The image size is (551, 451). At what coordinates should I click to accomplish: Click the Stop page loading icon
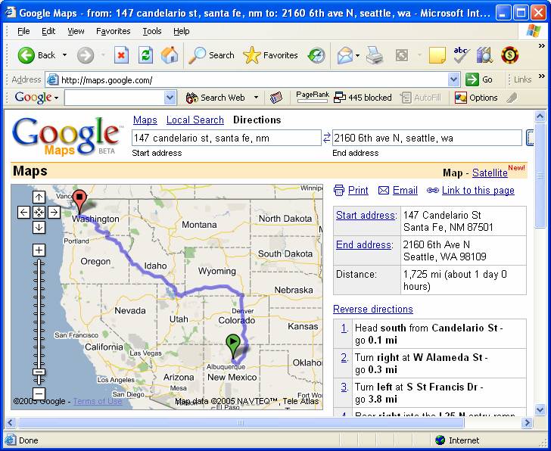click(121, 55)
